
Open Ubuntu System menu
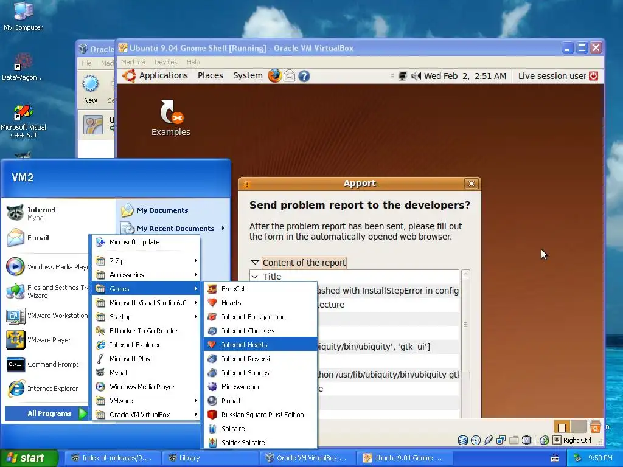(x=248, y=75)
